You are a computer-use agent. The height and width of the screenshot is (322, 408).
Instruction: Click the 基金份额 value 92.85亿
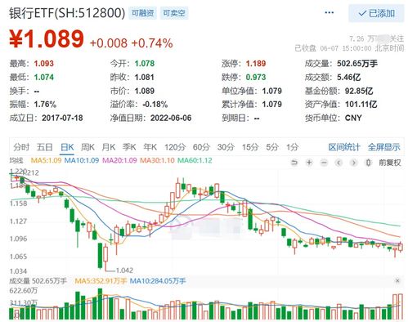(359, 91)
